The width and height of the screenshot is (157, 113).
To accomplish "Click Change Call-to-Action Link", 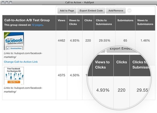I will (21, 62).
